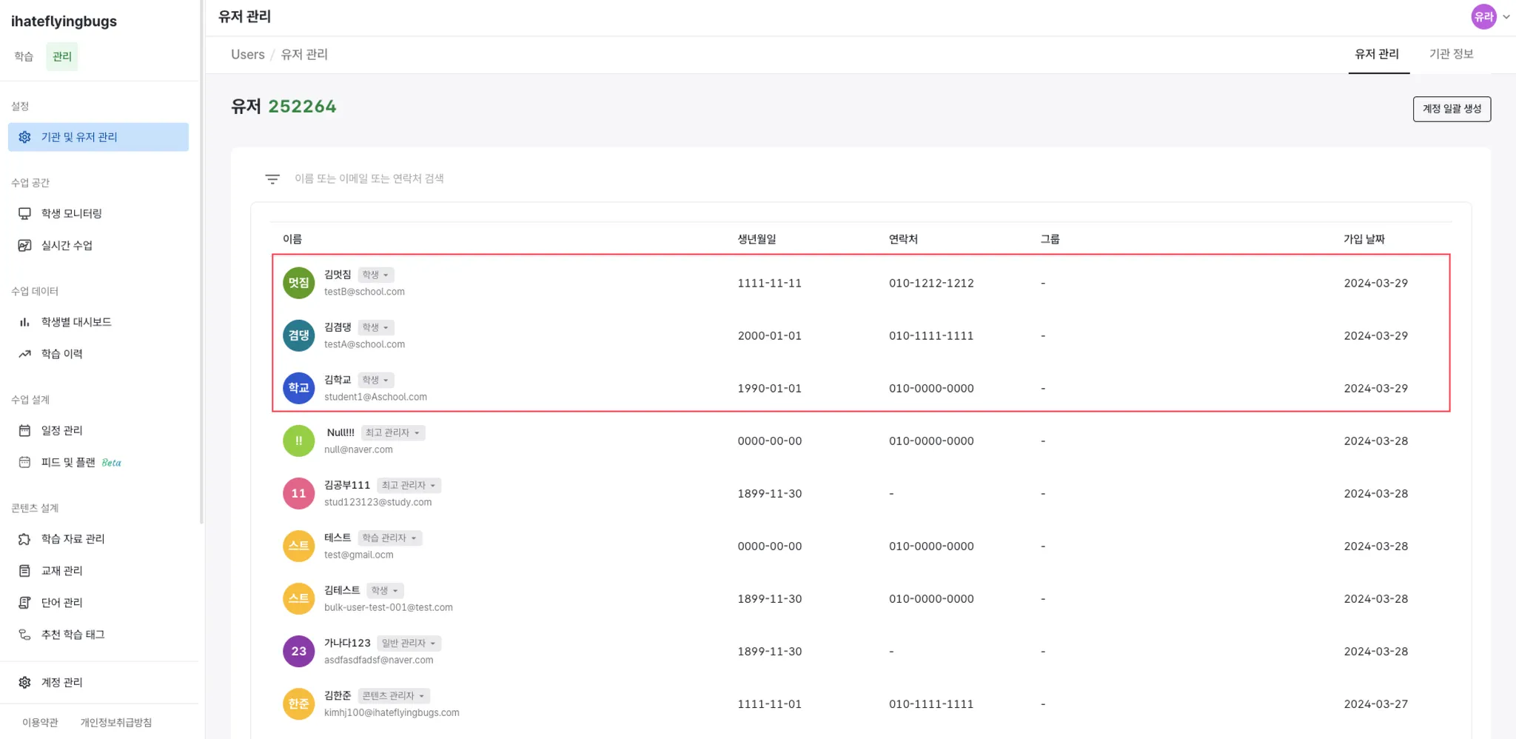Viewport: 1516px width, 739px height.
Task: Click the email testB@school.com
Action: 364,292
